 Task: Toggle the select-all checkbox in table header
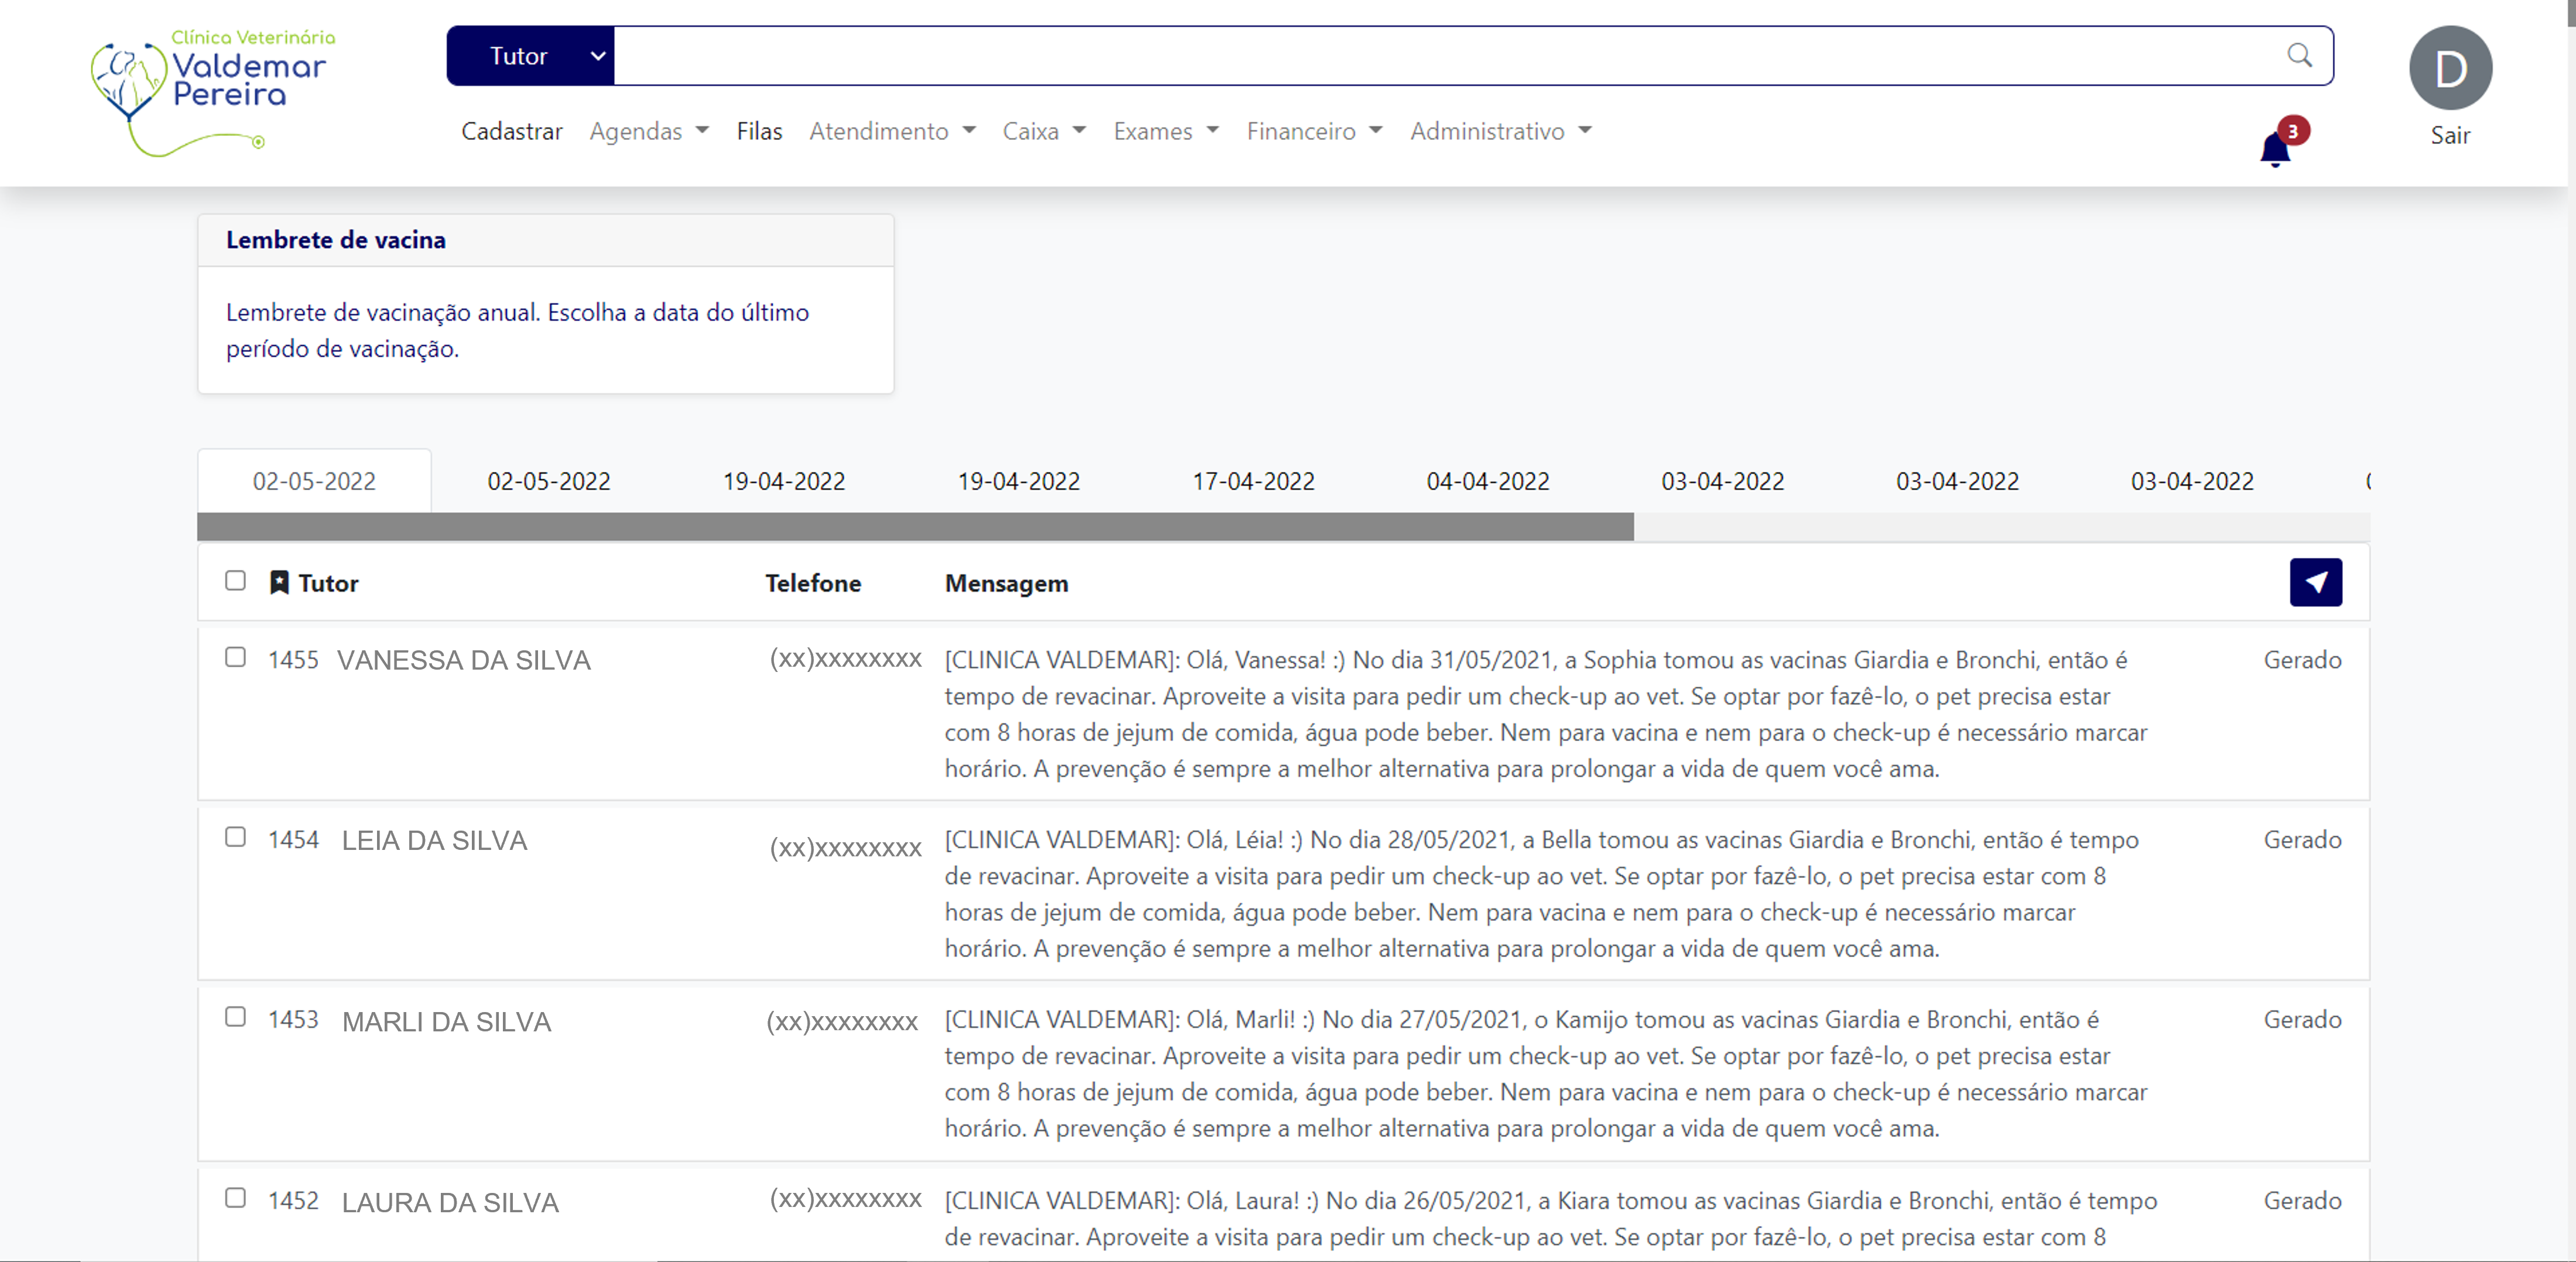click(x=235, y=580)
